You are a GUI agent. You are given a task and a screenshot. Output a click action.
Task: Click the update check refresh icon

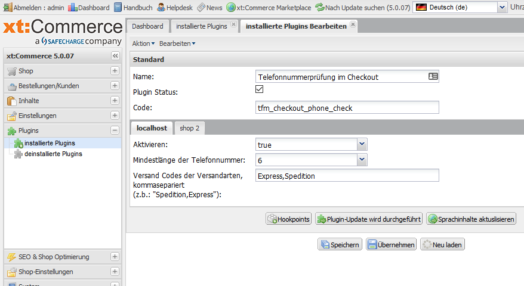[320, 8]
